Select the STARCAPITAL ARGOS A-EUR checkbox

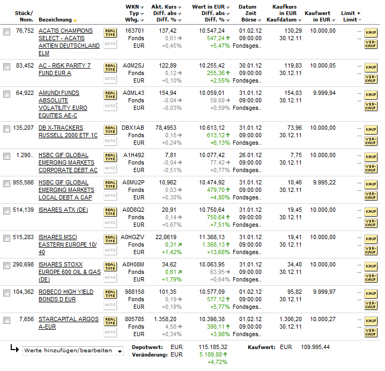6,320
